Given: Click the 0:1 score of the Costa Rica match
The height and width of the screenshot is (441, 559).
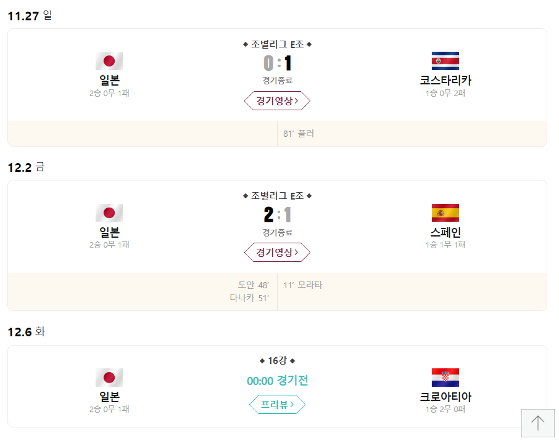Looking at the screenshot, I should click(x=277, y=62).
